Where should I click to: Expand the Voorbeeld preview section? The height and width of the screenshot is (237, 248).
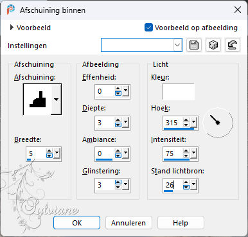12,28
